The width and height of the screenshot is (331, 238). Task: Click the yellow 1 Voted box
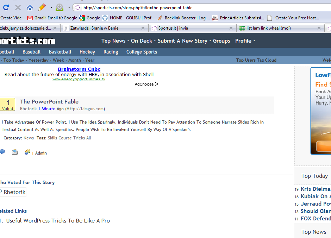(8, 105)
